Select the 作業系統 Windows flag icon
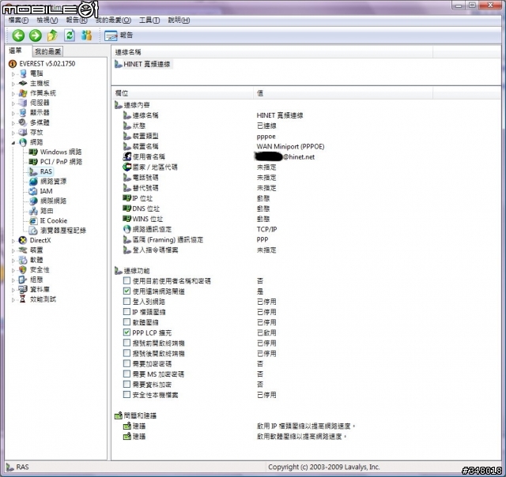Screen dimensions: 506x477 pyautogui.click(x=23, y=93)
